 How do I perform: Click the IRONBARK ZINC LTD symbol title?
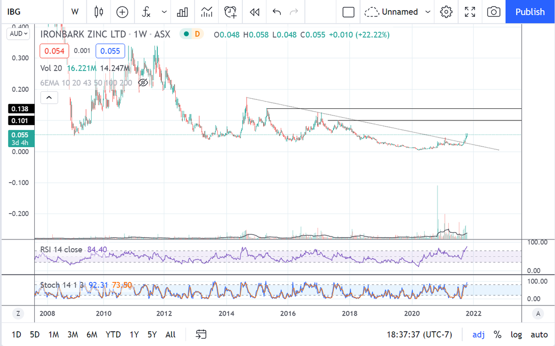click(x=84, y=34)
